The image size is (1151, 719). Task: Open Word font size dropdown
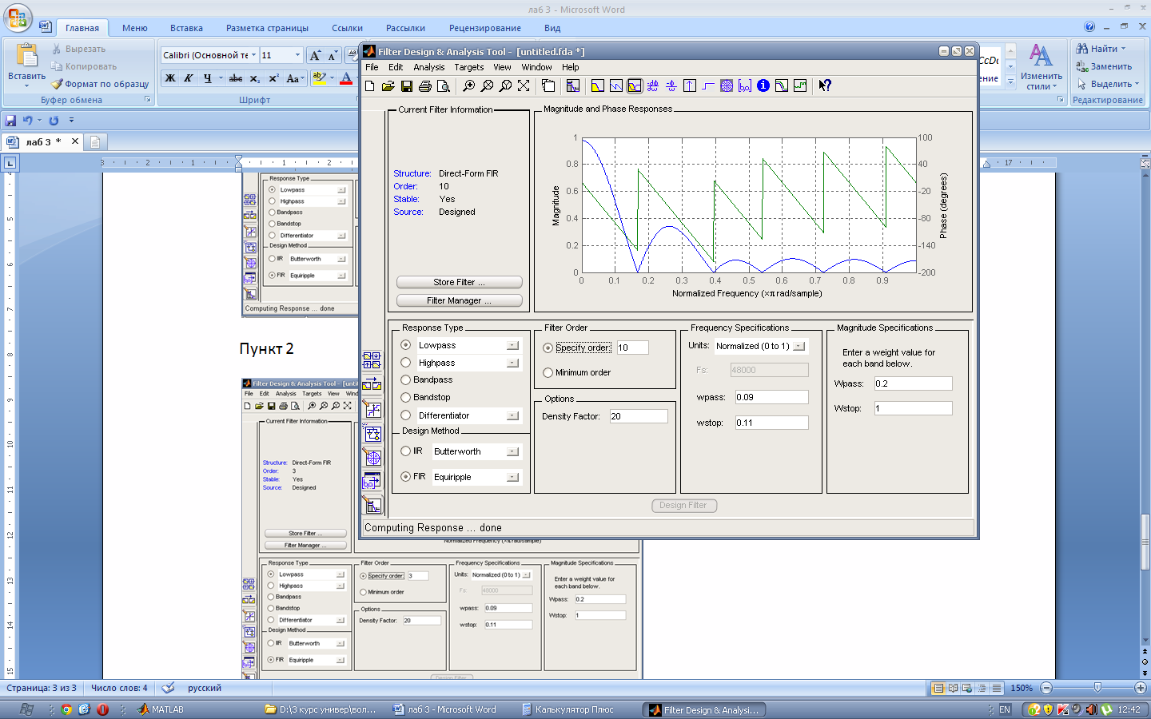click(297, 55)
